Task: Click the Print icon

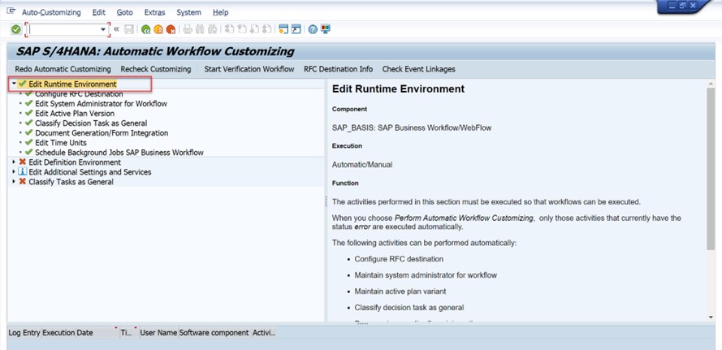Action: (188, 29)
